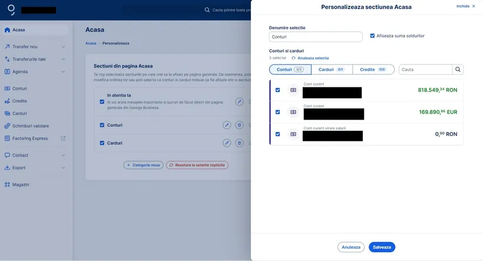Expand the Export menu chevron

[63, 168]
